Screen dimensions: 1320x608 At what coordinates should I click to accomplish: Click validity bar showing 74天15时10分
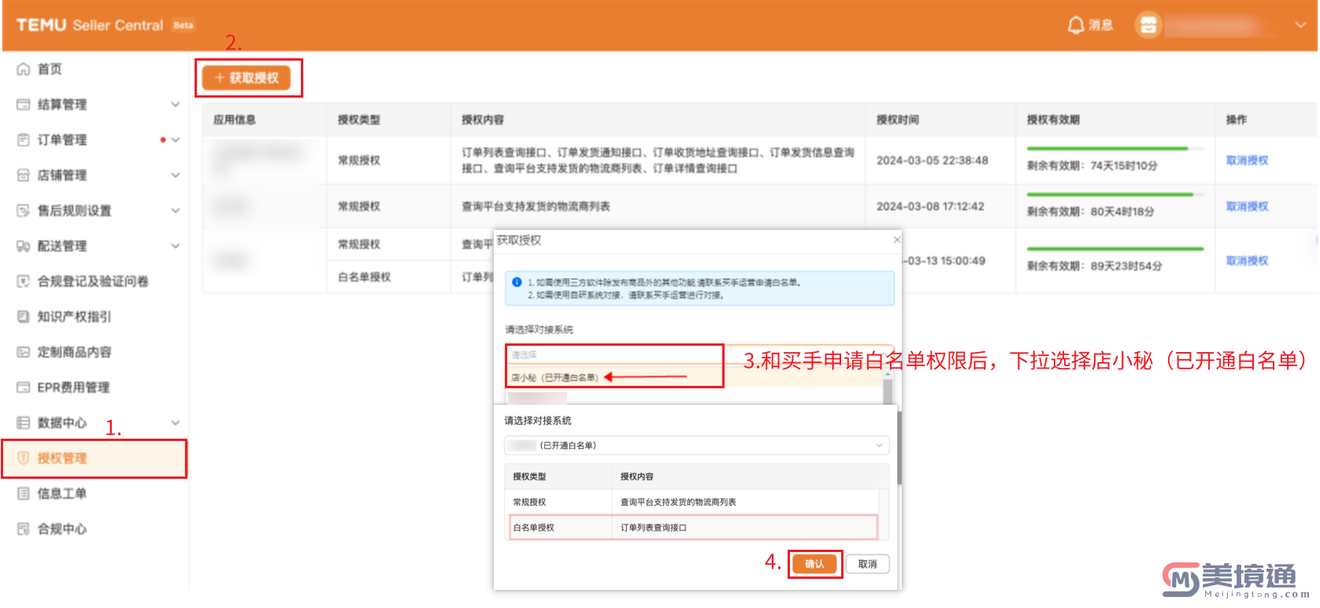point(1115,148)
